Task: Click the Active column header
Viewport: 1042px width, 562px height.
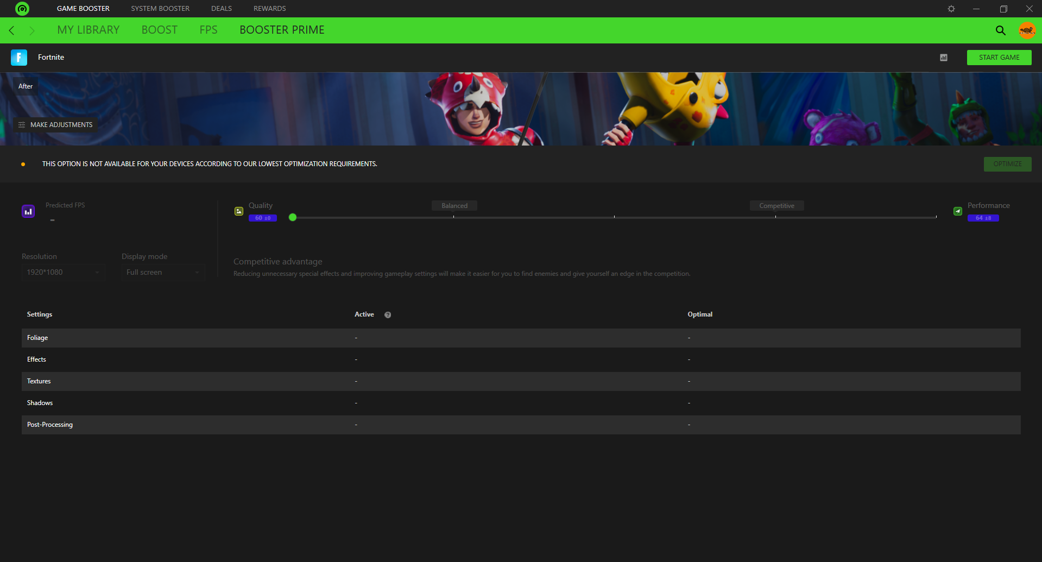Action: tap(364, 314)
